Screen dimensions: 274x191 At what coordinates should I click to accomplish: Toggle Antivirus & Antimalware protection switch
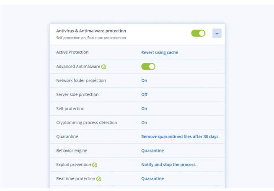click(198, 33)
